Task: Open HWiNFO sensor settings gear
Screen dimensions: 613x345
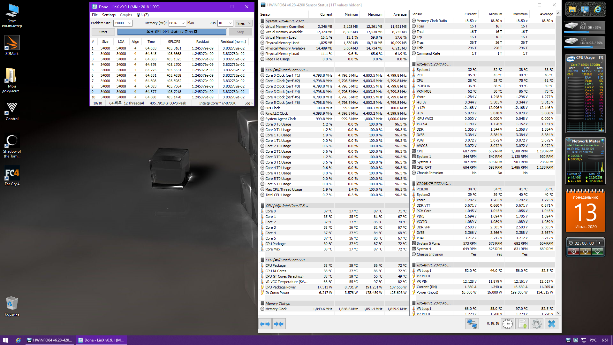Action: point(537,324)
